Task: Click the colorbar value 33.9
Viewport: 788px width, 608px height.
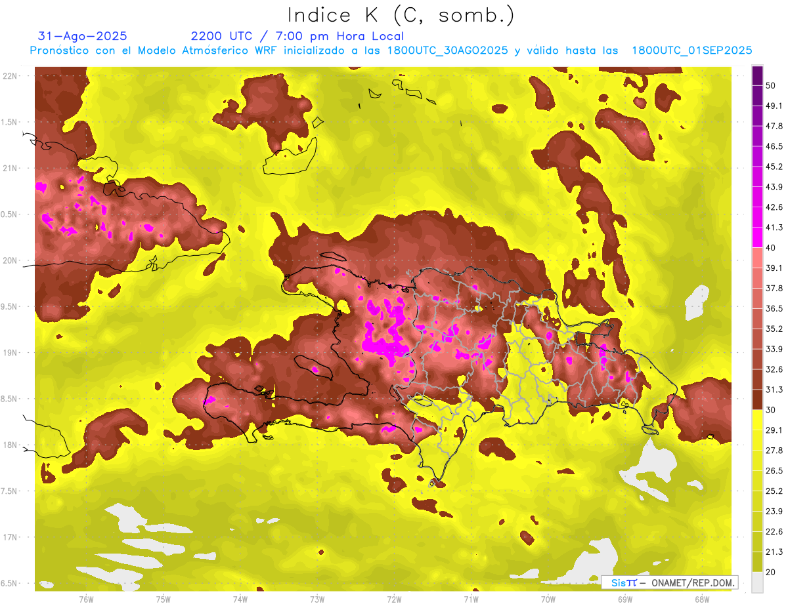Action: coord(774,349)
